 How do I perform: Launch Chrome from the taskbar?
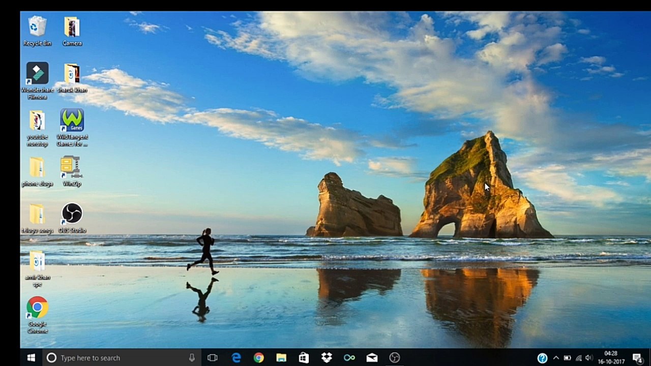(x=259, y=358)
